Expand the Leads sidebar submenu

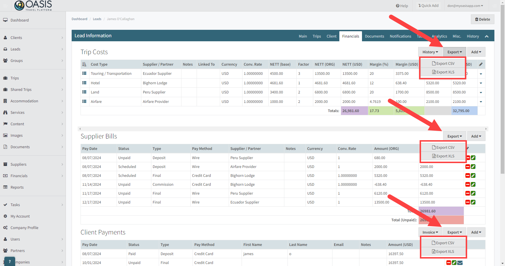coord(62,49)
